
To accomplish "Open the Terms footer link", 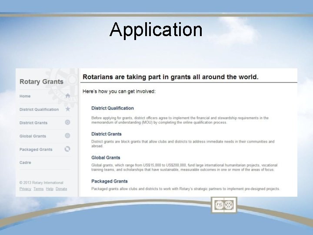I will tap(38, 189).
